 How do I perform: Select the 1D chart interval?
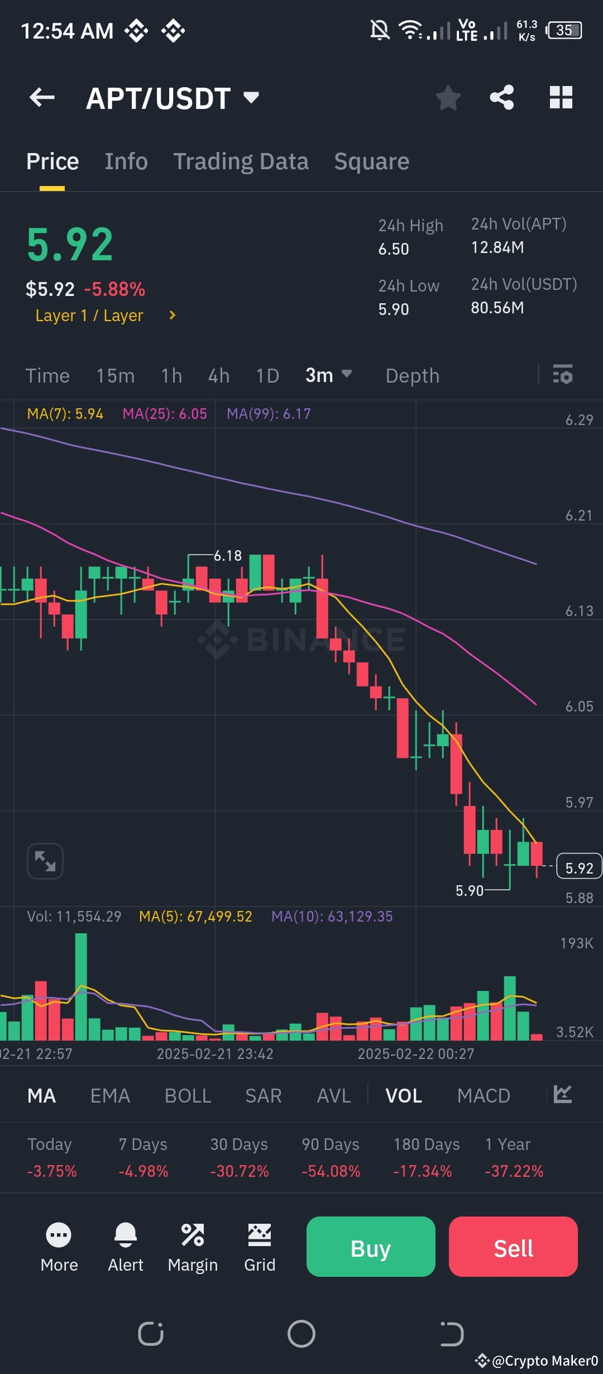pyautogui.click(x=267, y=375)
